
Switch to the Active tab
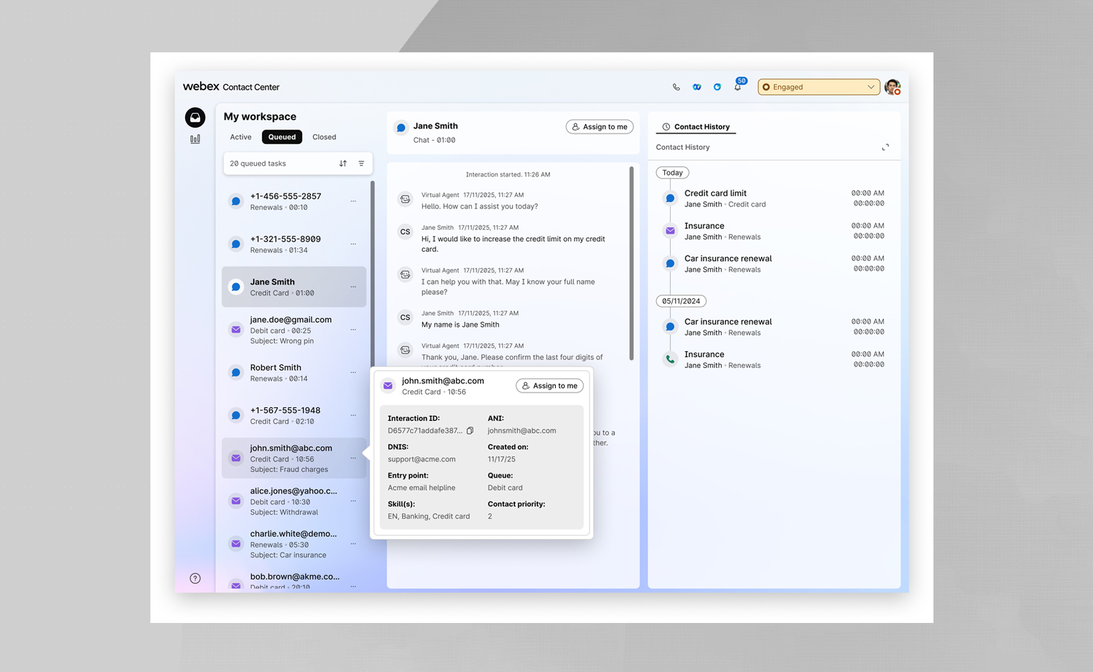(x=241, y=137)
